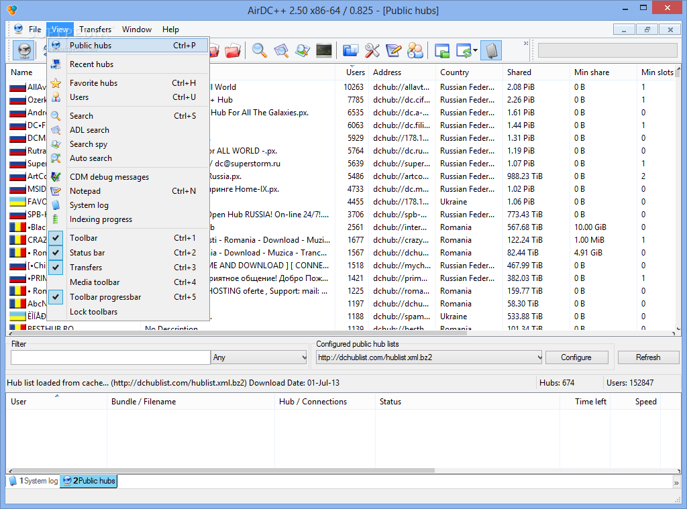Expand the configured public hub lists dropdown
The image size is (687, 509).
point(429,357)
